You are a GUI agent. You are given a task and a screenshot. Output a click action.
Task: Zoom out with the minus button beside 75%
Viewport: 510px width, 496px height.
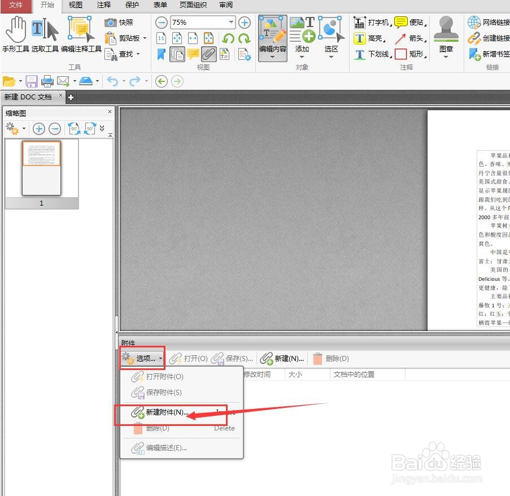162,23
